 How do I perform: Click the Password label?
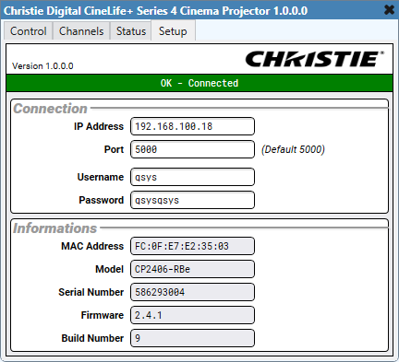point(102,200)
